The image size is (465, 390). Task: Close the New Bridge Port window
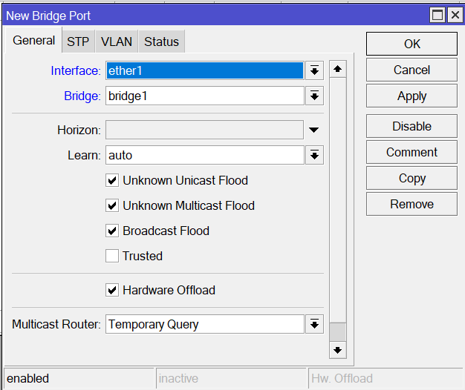455,15
